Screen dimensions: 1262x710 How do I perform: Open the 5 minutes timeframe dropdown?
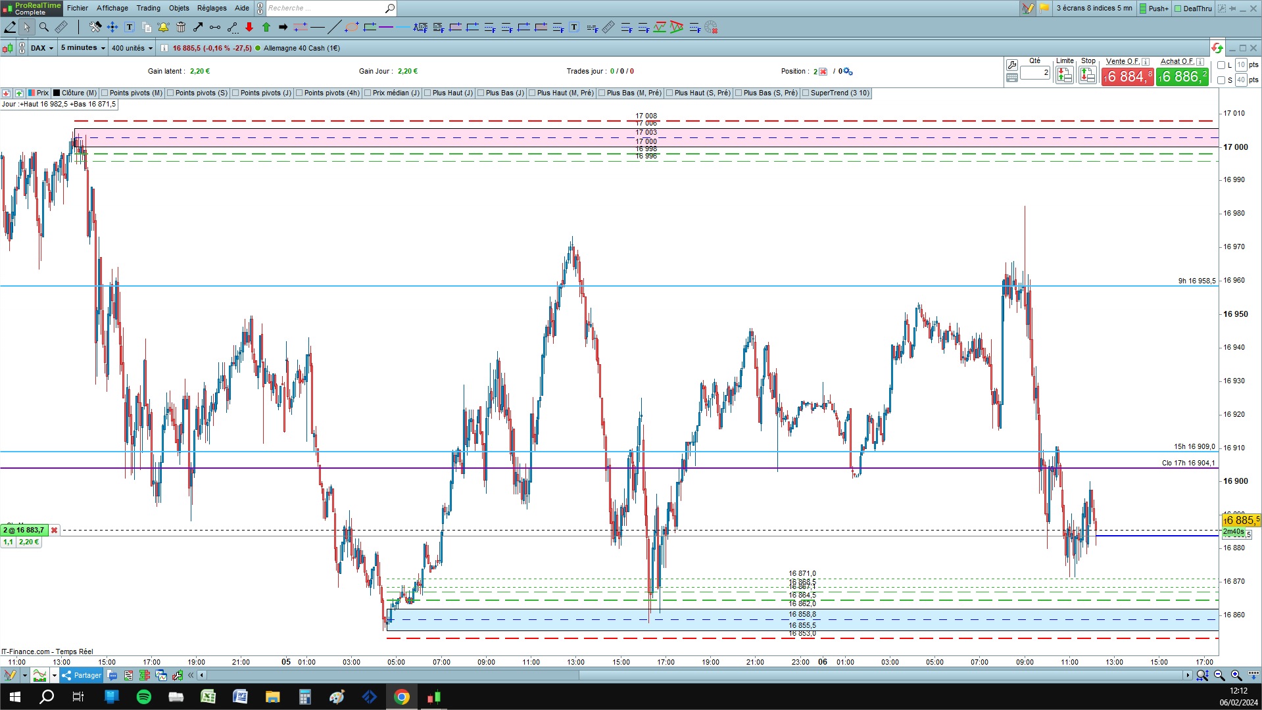[83, 48]
